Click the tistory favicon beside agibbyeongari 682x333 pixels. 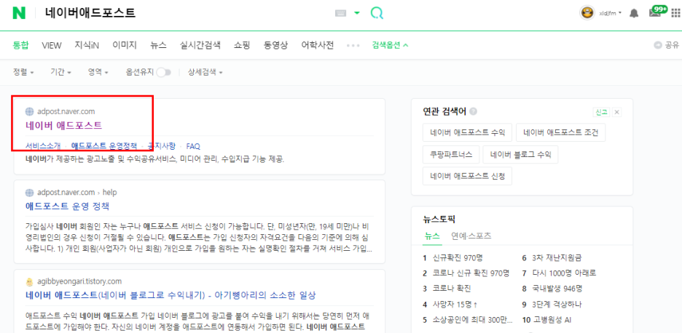pyautogui.click(x=30, y=281)
